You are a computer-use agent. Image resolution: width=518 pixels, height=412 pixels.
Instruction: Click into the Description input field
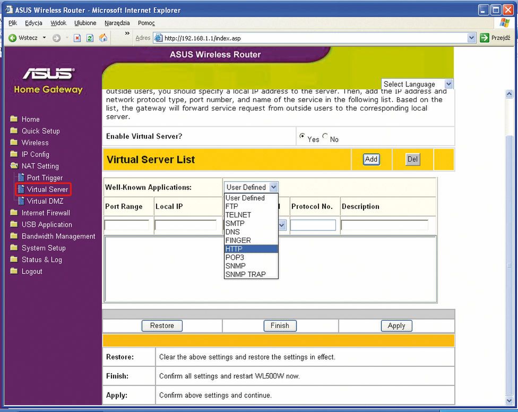(x=385, y=225)
